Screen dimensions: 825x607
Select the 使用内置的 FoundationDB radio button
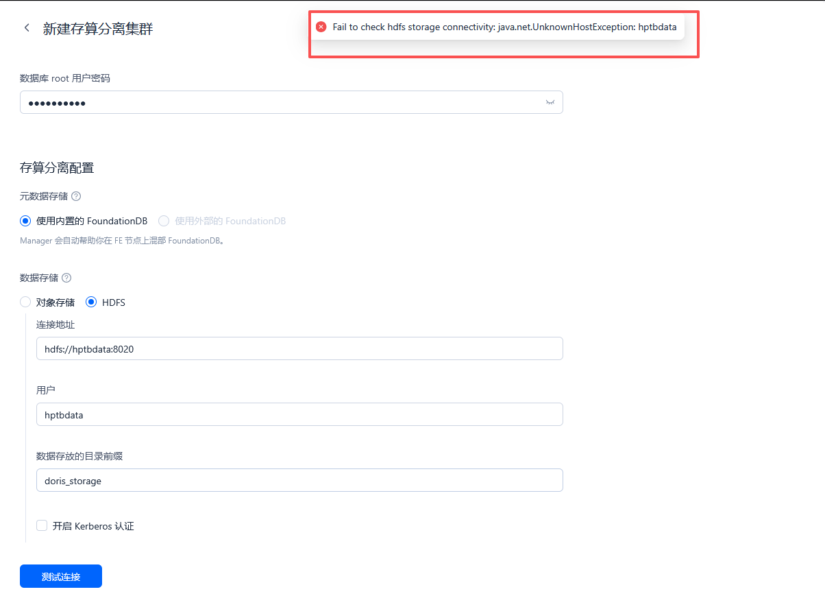pyautogui.click(x=25, y=220)
